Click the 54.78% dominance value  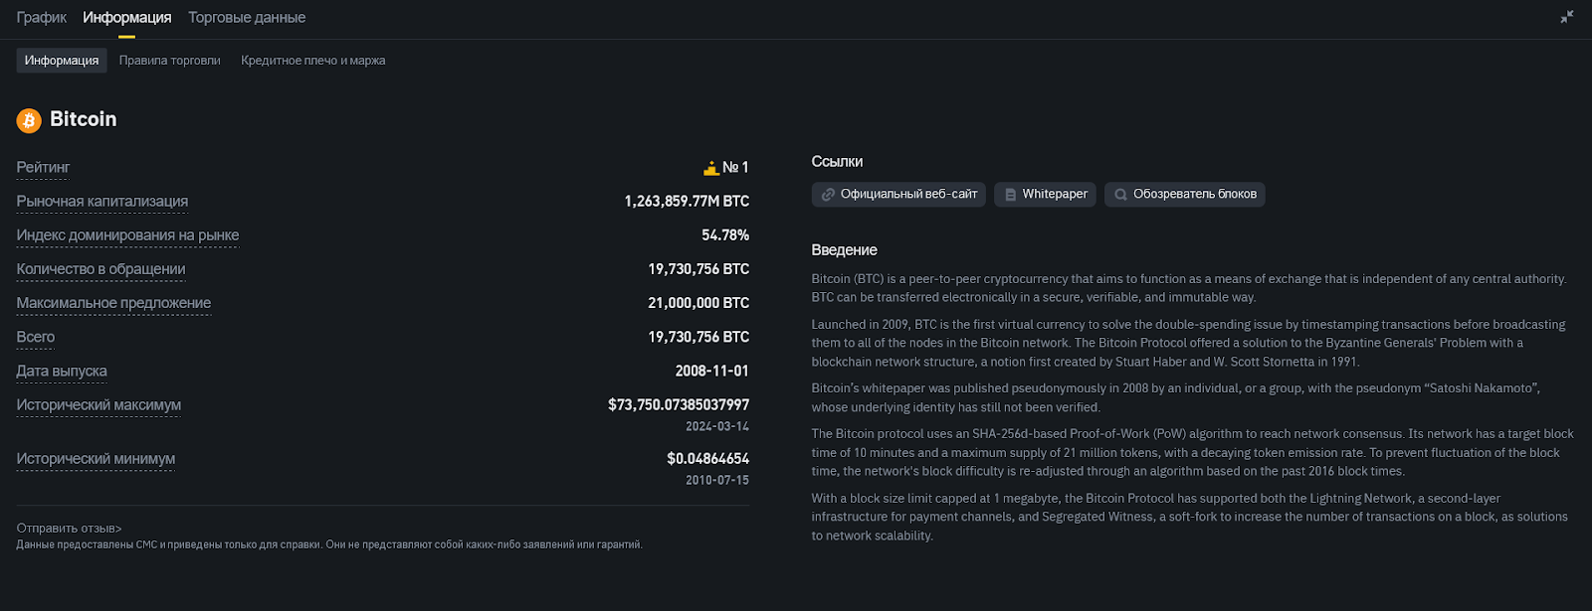tap(725, 235)
